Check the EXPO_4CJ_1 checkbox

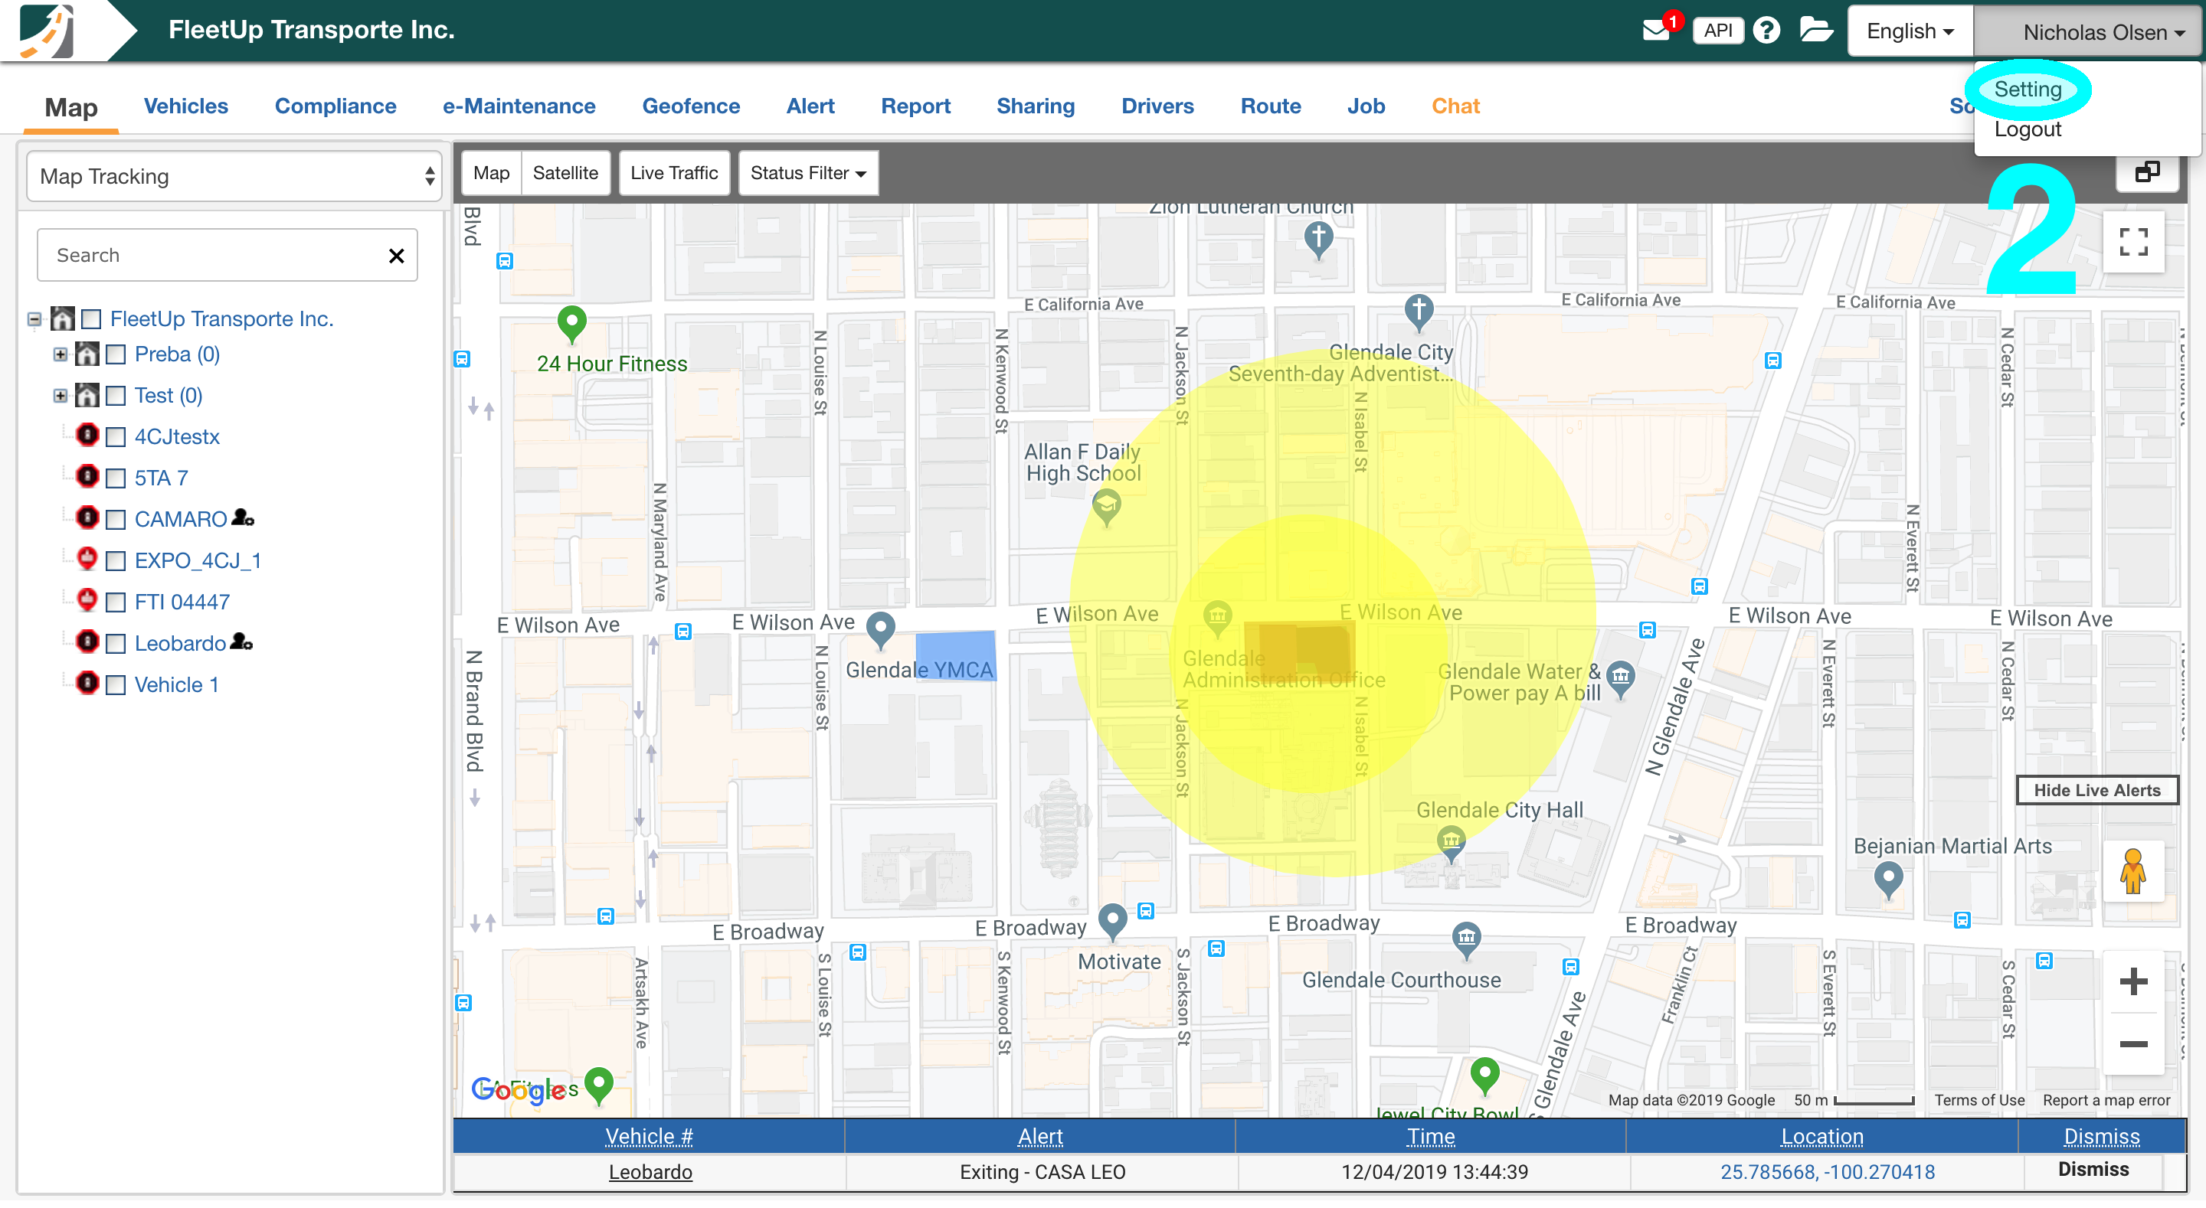116,562
